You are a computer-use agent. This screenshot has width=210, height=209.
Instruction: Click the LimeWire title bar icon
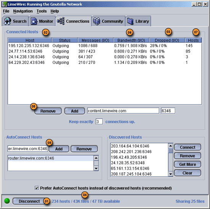click(x=4, y=4)
